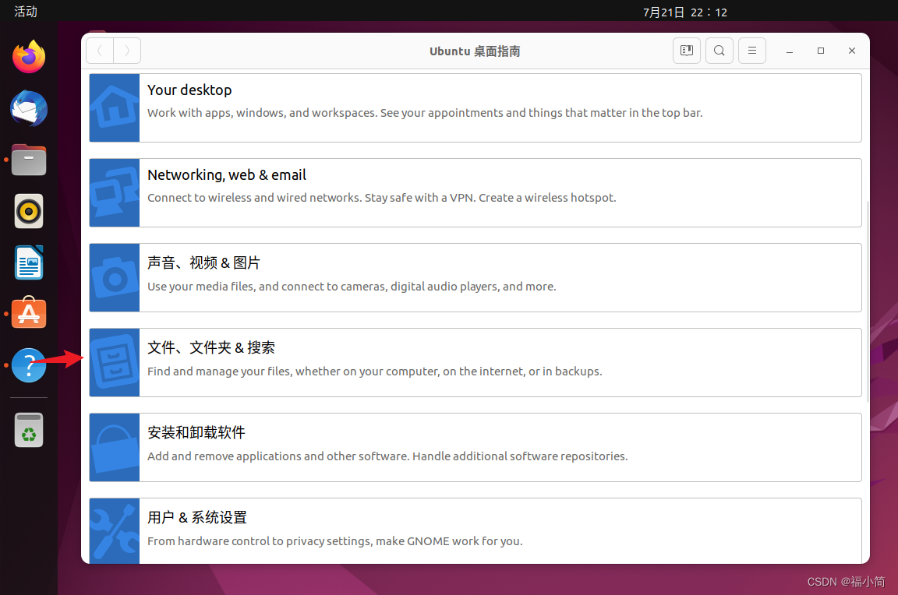The width and height of the screenshot is (898, 595).
Task: Click description 'Connect to wireless and wired networks'
Action: pyautogui.click(x=381, y=198)
